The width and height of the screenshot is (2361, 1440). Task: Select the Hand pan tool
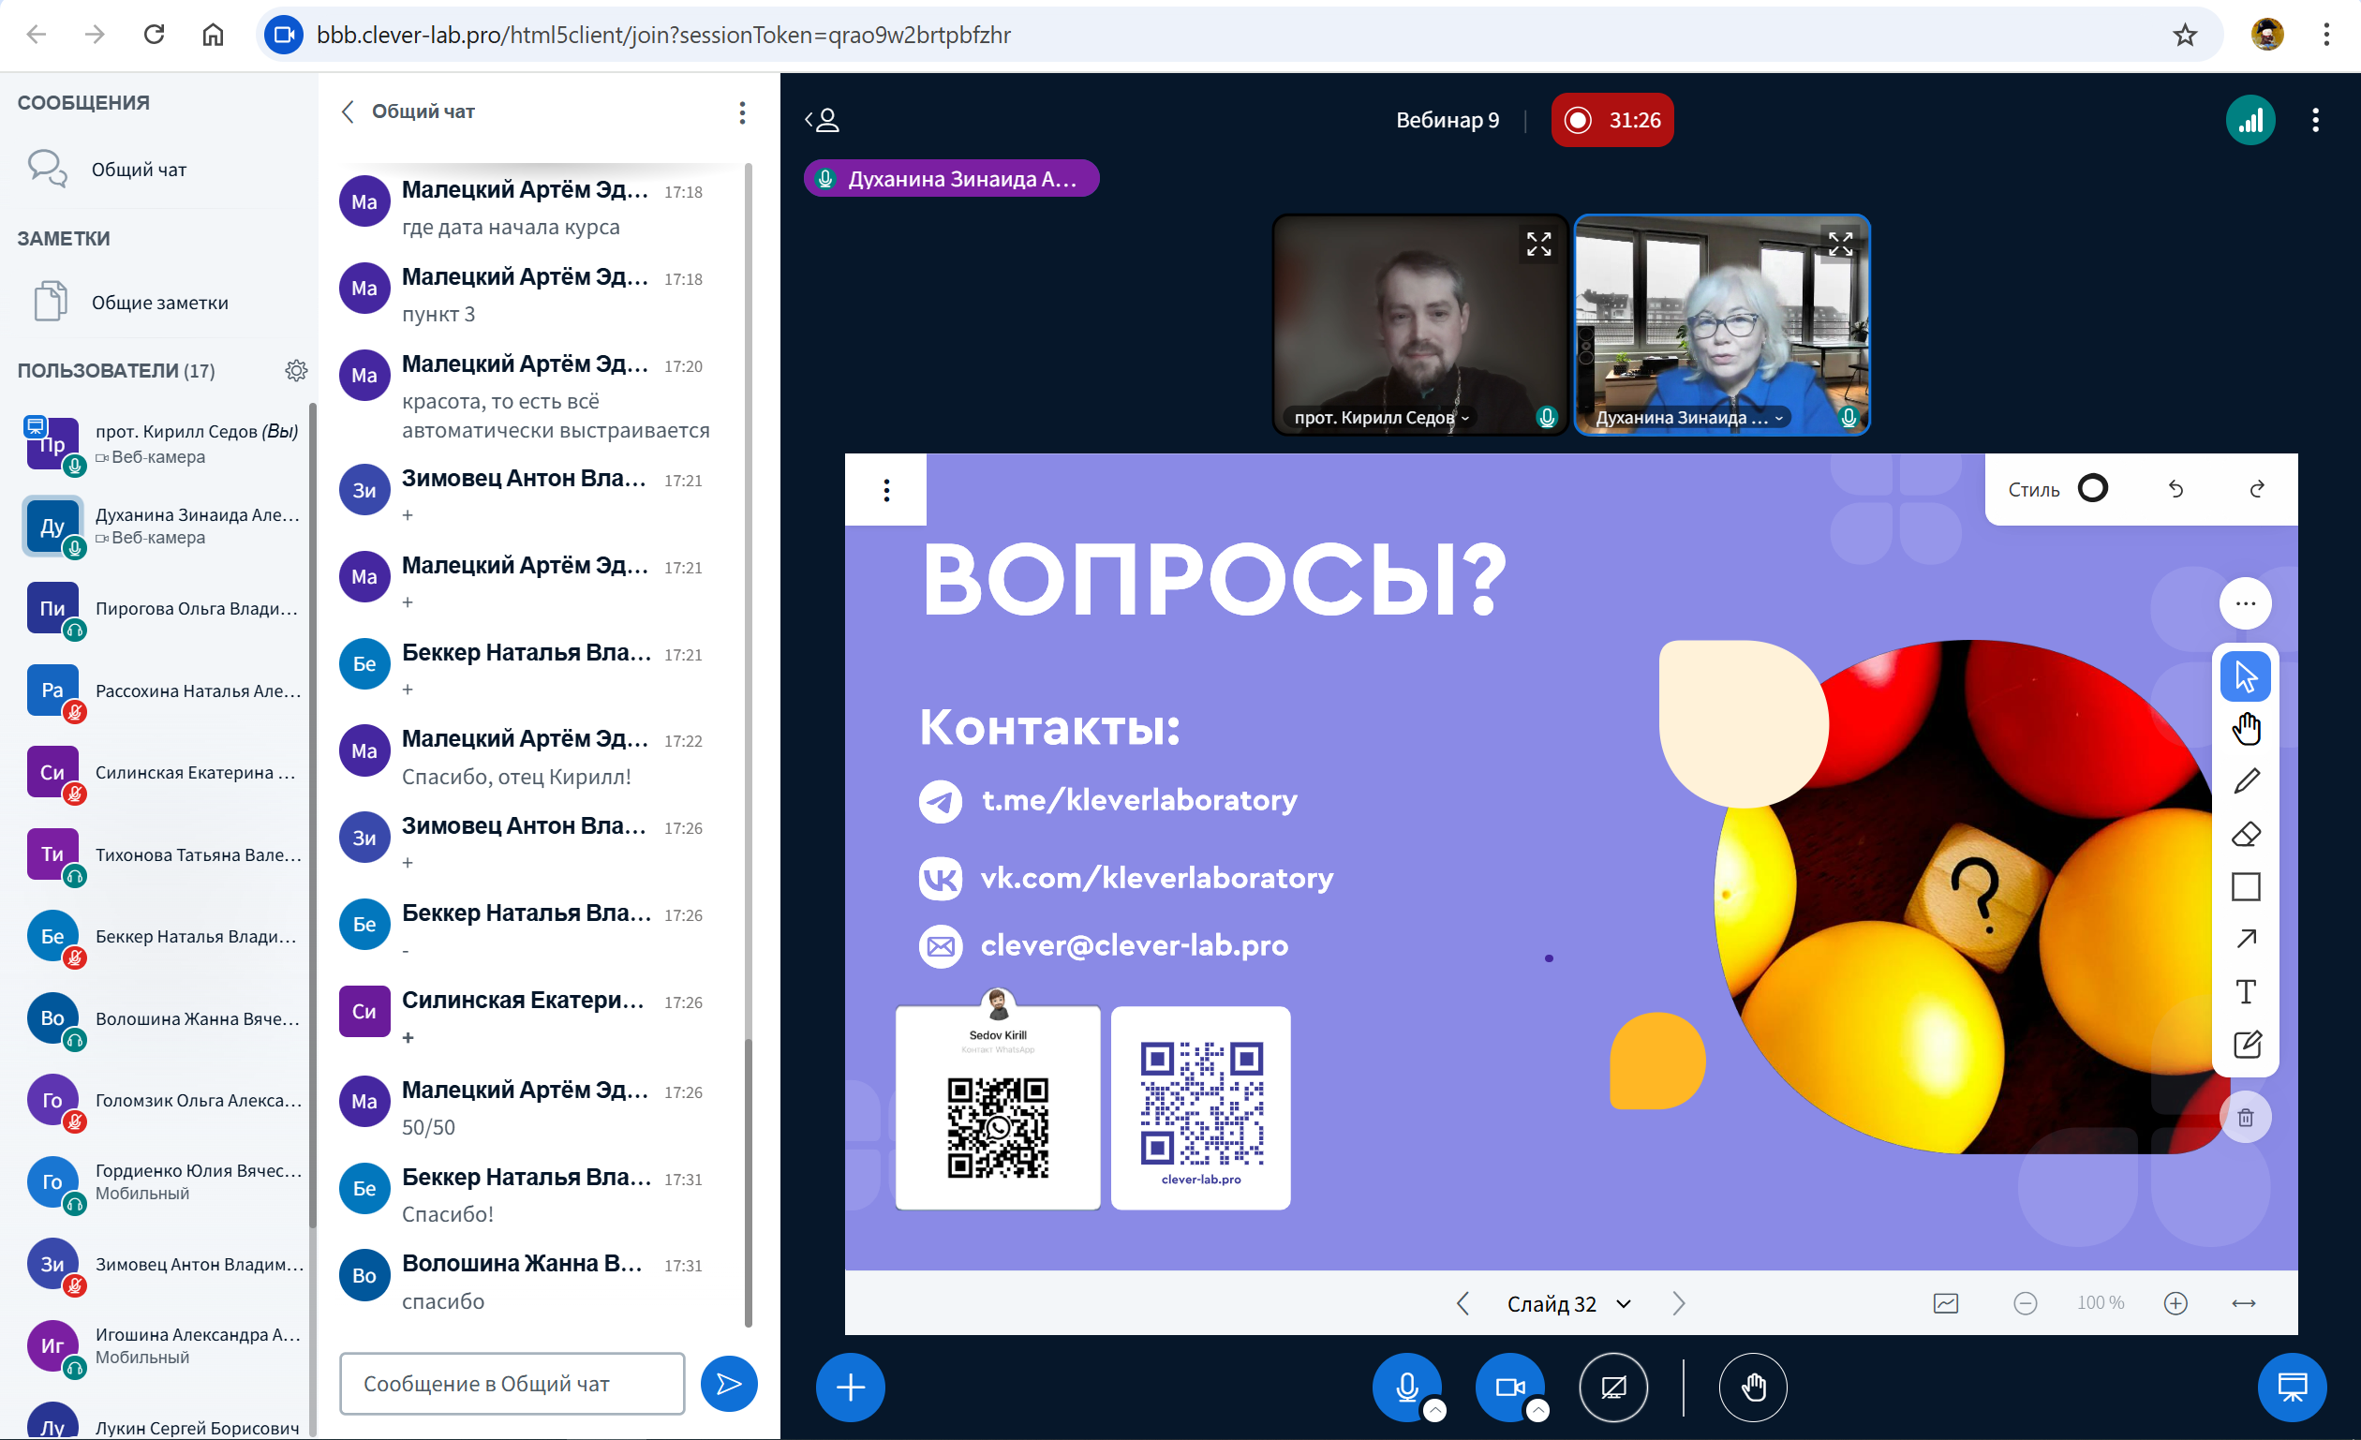pyautogui.click(x=2245, y=729)
